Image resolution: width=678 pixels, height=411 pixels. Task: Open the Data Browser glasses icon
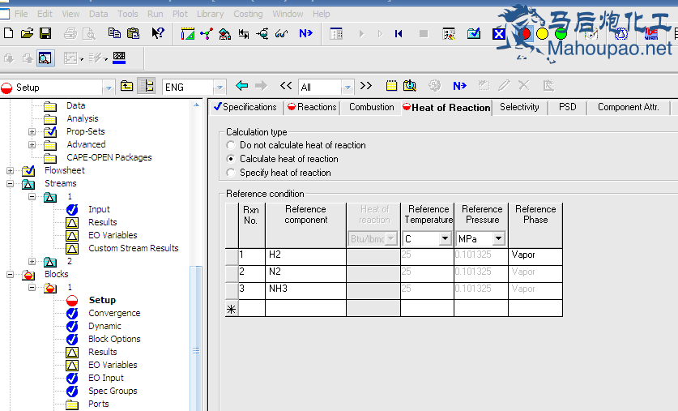coord(282,34)
